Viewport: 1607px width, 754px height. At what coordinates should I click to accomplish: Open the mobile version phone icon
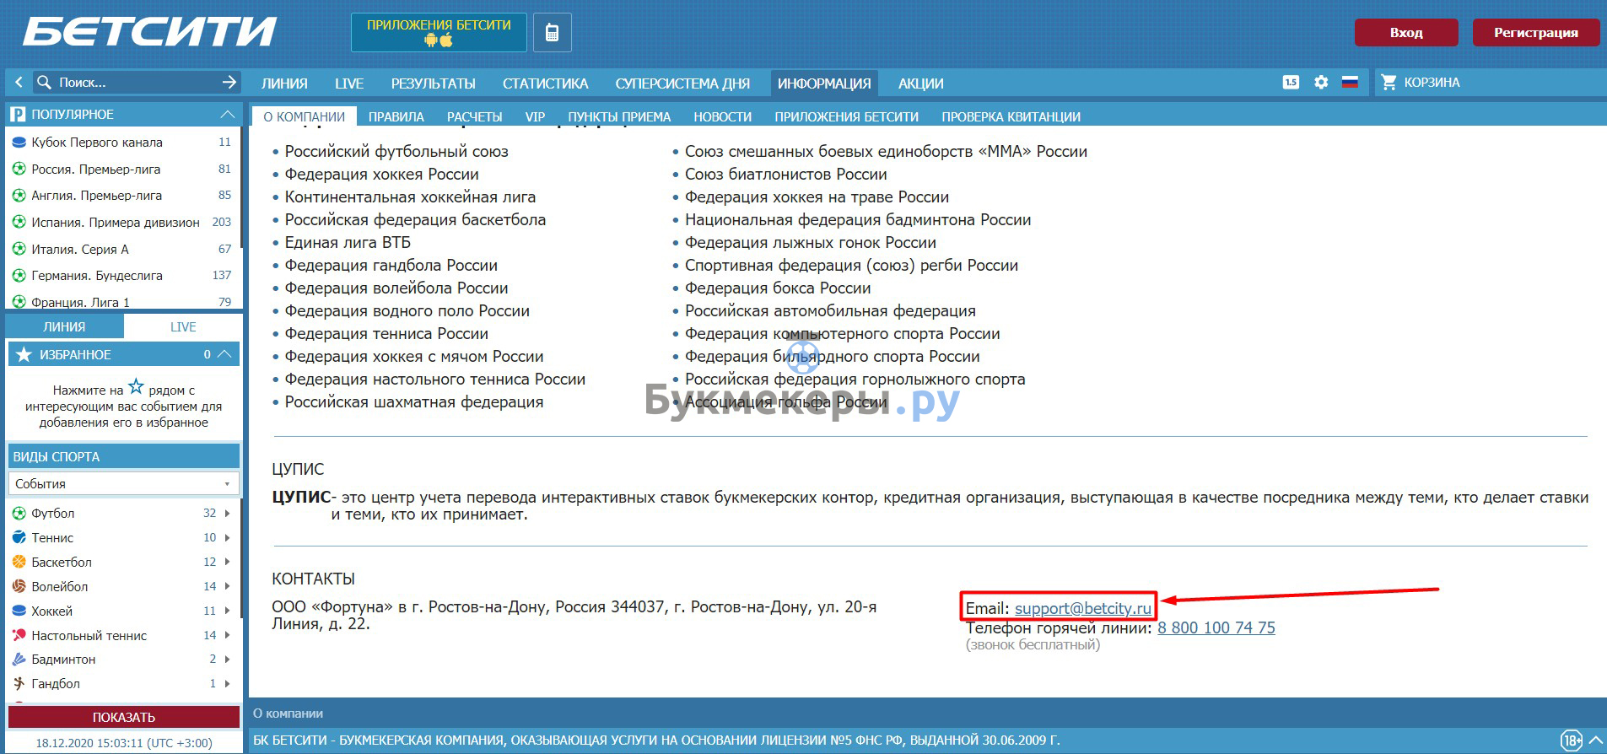[x=553, y=33]
